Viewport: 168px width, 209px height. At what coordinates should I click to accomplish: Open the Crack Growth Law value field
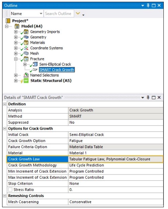[116, 159]
